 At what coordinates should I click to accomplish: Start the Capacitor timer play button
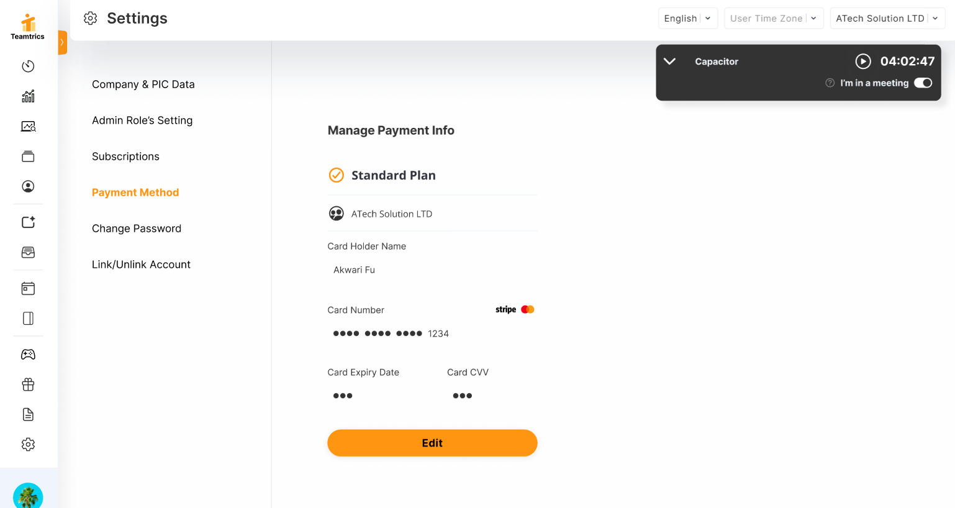[862, 61]
